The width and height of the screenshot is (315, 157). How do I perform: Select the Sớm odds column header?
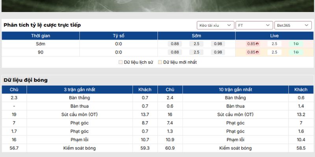point(196,36)
